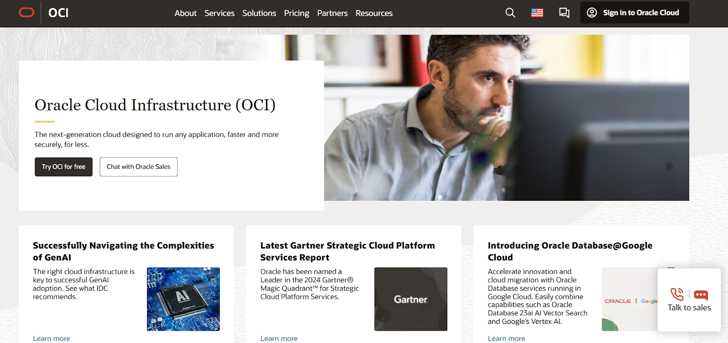Open the search magnifier icon

click(x=510, y=13)
